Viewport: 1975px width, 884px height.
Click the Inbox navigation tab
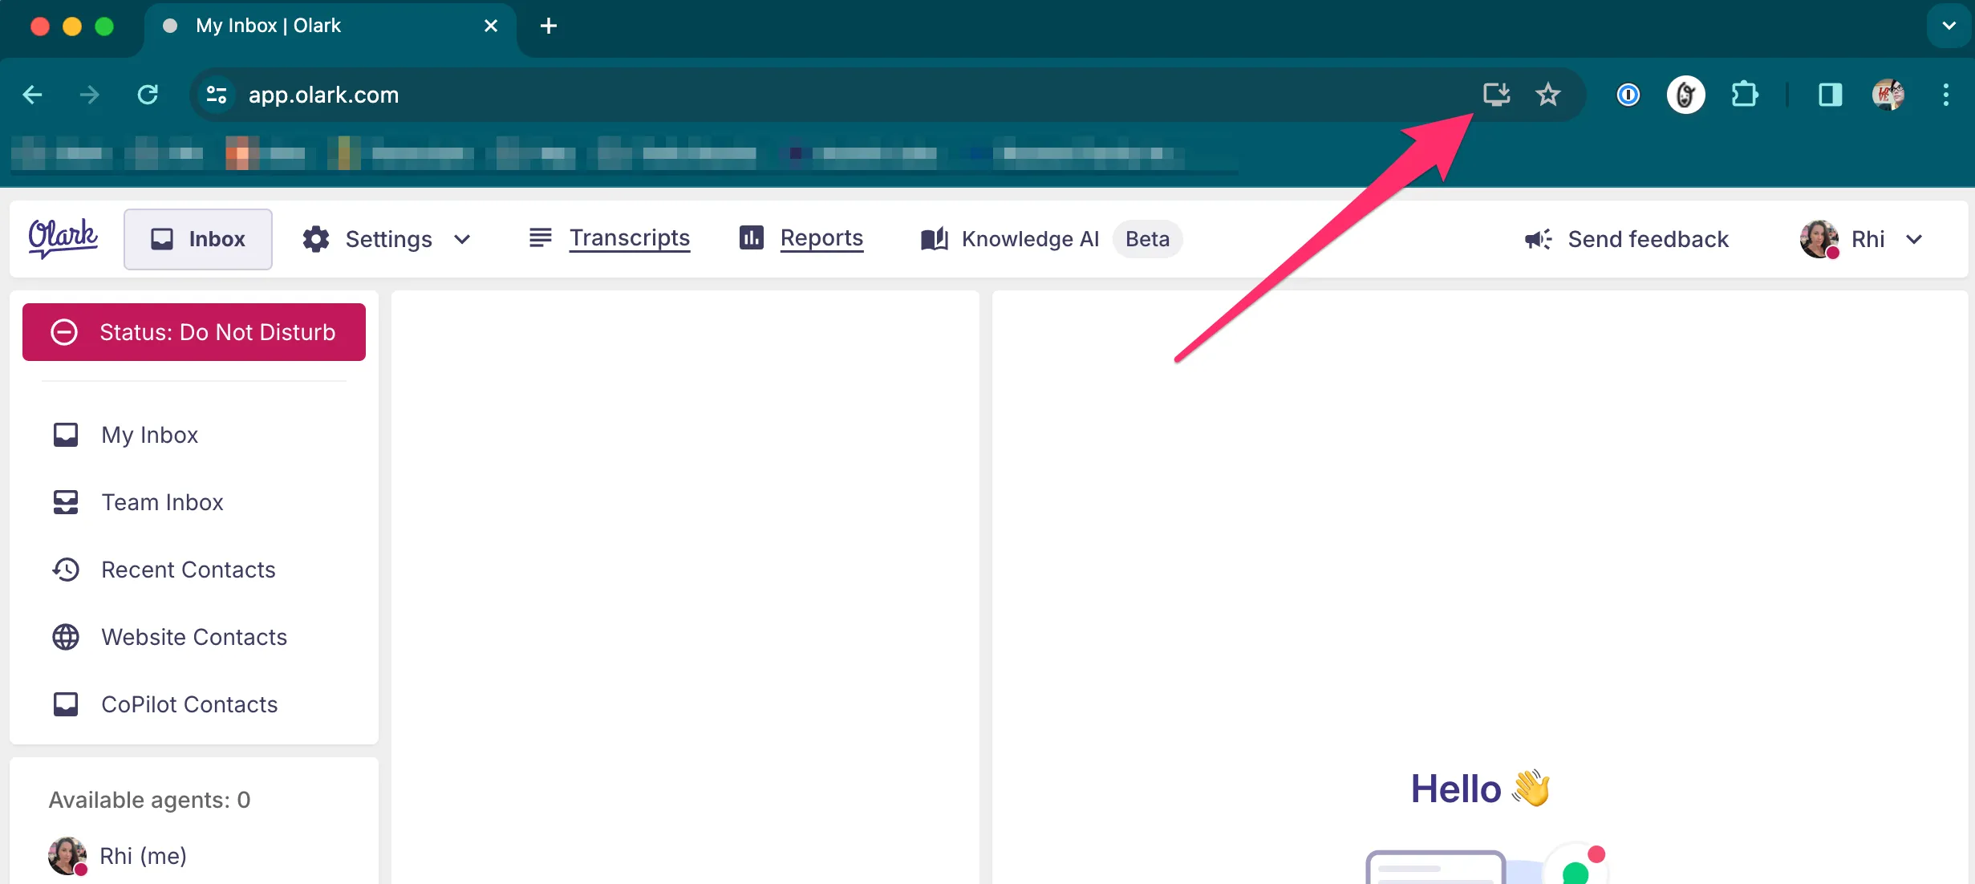pyautogui.click(x=197, y=238)
